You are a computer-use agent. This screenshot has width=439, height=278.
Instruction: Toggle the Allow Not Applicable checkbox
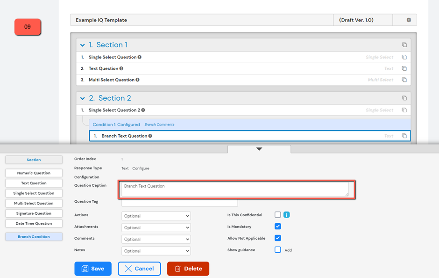click(x=278, y=238)
